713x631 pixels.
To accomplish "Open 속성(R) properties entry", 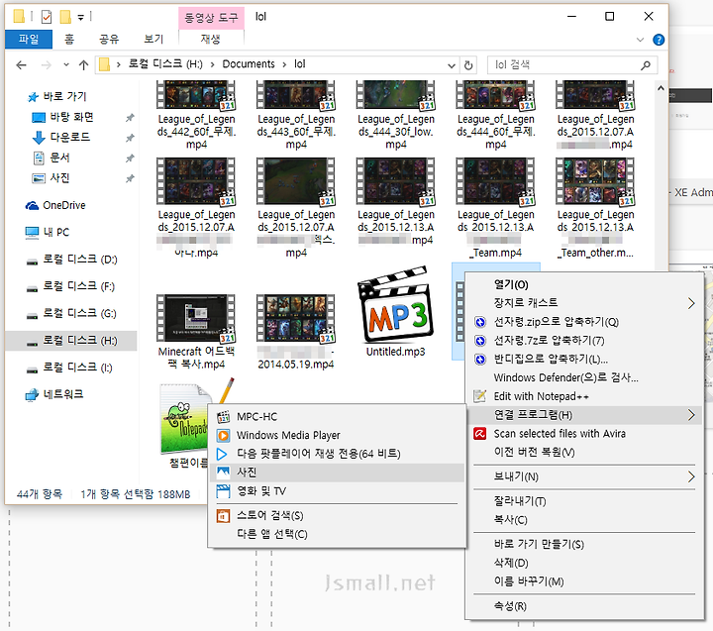I will (x=584, y=606).
